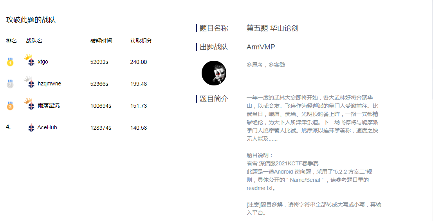Click the silver second-place medal icon
The width and height of the screenshot is (433, 221).
click(10, 84)
